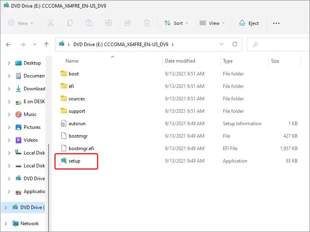Open Music in the navigation pane
Image resolution: width=310 pixels, height=232 pixels.
(x=26, y=114)
